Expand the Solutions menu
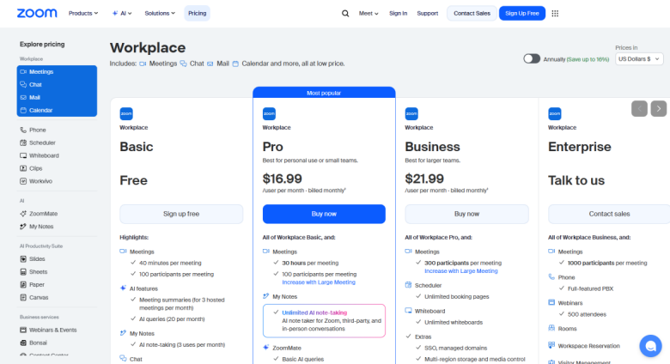 [160, 13]
